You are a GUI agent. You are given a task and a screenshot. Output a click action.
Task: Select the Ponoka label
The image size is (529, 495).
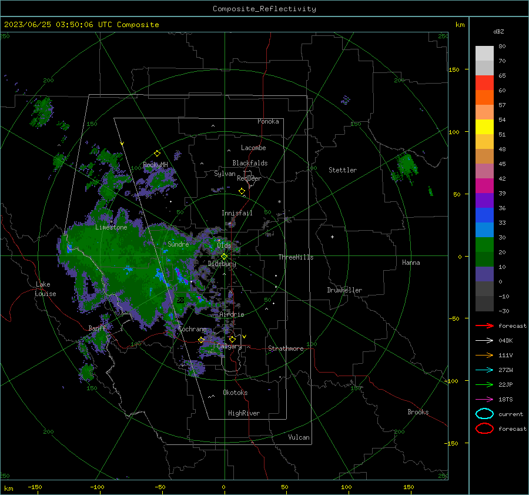click(x=268, y=121)
